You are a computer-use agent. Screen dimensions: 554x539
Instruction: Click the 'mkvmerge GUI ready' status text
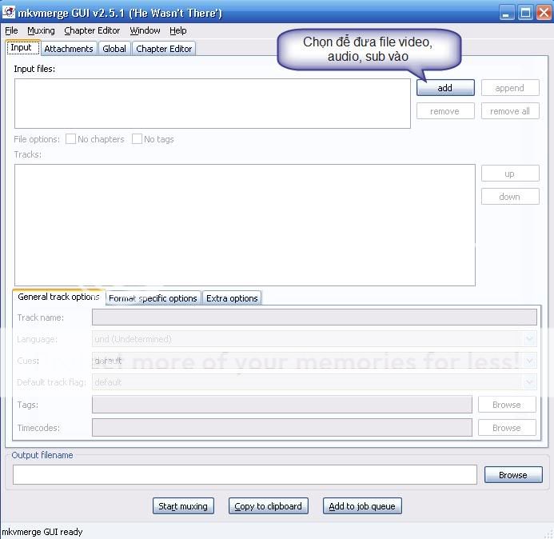[42, 532]
